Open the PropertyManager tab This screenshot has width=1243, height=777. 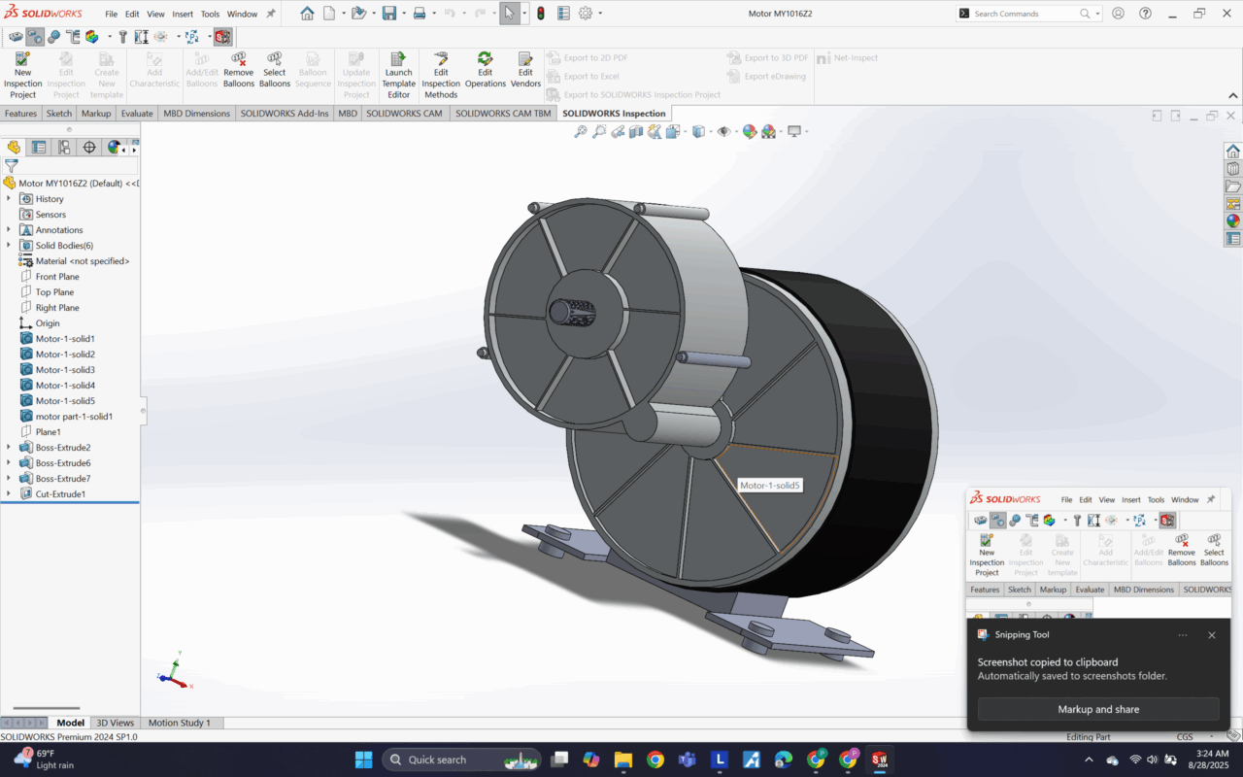click(x=39, y=148)
